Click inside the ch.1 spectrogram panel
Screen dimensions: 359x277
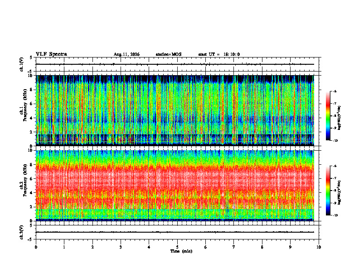tap(175, 110)
